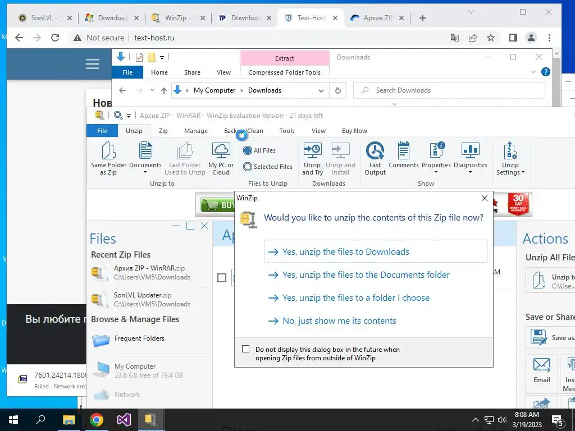575x431 pixels.
Task: Open the Windows notification center
Action: [558, 420]
